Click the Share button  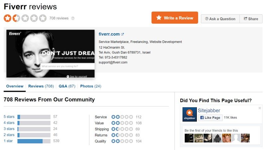pos(251,19)
